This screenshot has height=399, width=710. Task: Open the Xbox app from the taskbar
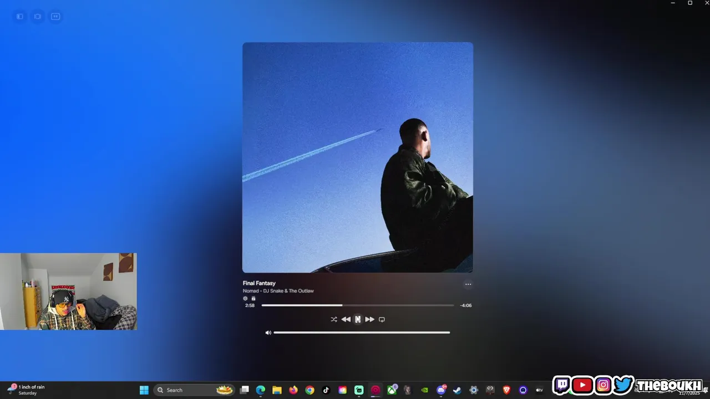pos(392,390)
